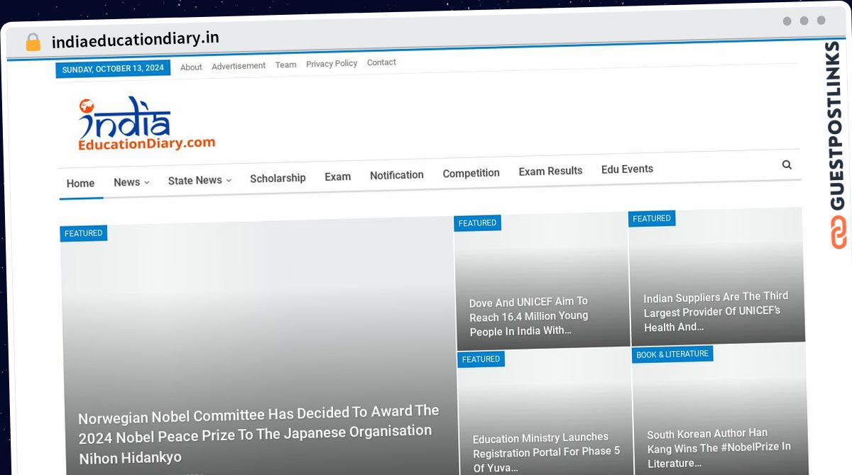Expand the State News dropdown menu
The width and height of the screenshot is (852, 475).
click(x=200, y=180)
